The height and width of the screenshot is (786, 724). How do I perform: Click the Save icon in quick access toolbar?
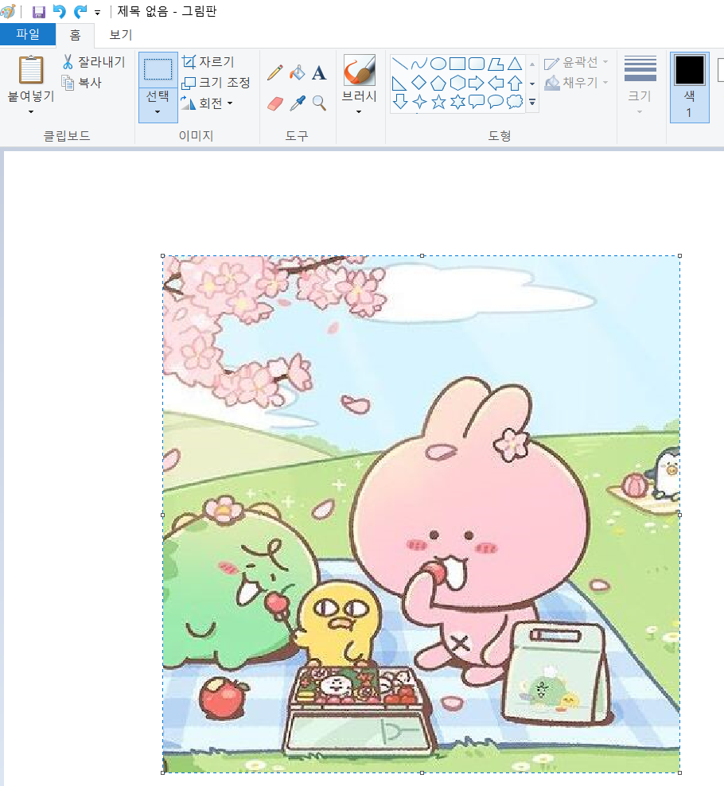[39, 11]
